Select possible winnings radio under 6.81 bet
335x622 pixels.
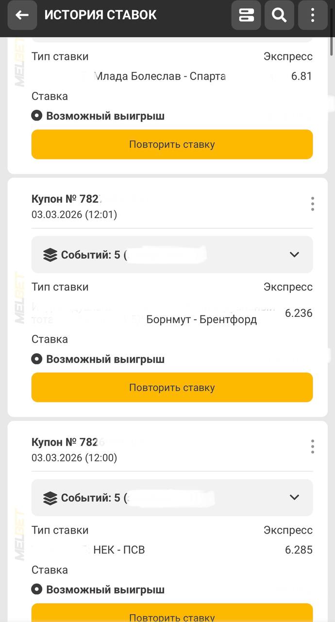[36, 116]
